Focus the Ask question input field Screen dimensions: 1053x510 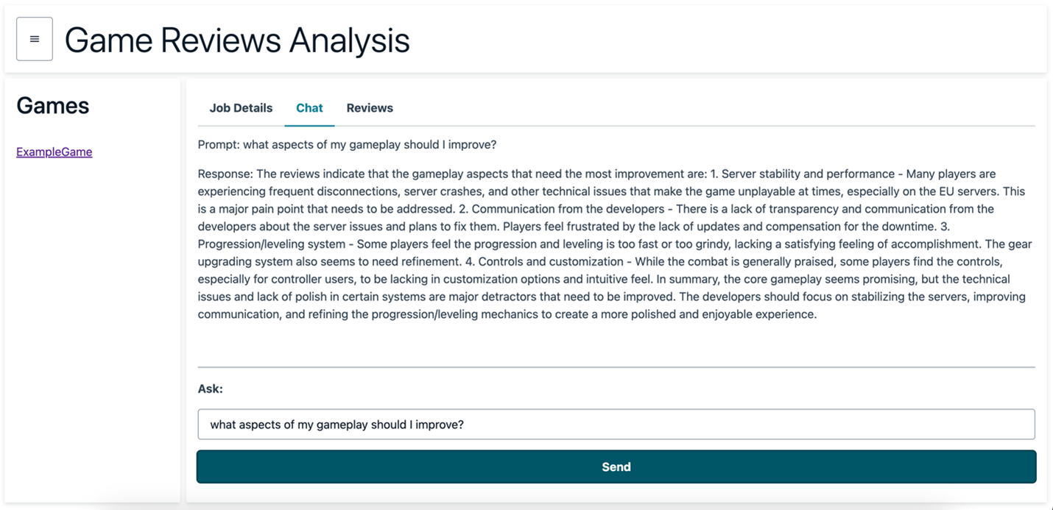click(616, 425)
